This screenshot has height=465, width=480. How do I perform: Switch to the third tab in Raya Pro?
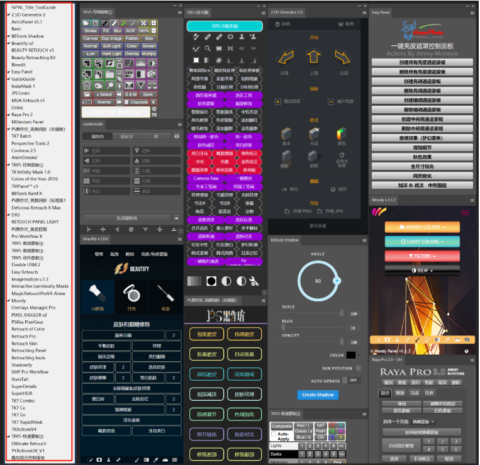point(415,393)
